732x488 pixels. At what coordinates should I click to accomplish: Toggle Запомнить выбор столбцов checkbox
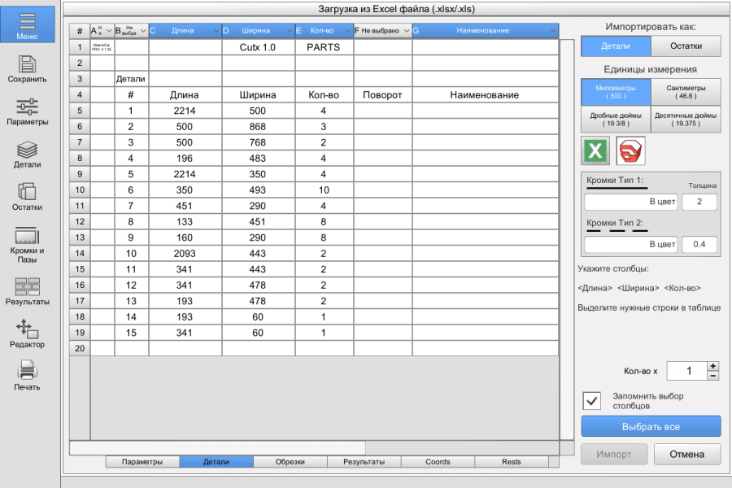(592, 401)
